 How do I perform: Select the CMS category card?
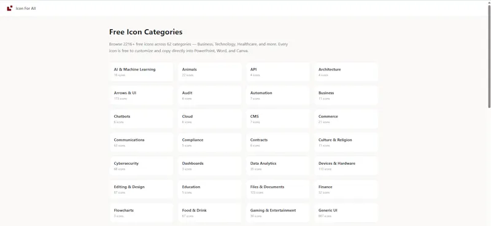point(278,119)
